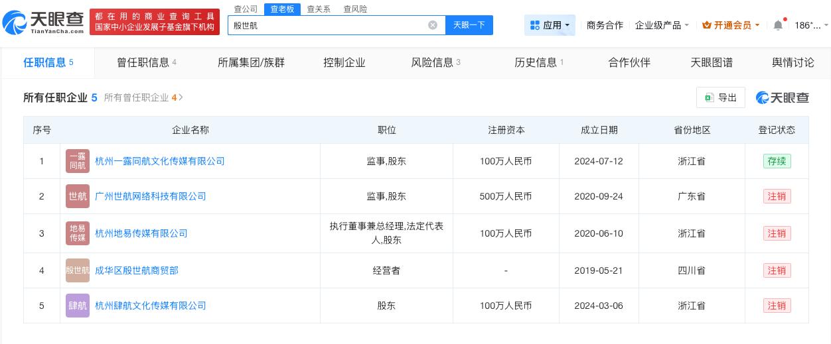Viewport: 831px width, 344px height.
Task: Click the 所有任职企业 5 heading
Action: tap(60, 97)
